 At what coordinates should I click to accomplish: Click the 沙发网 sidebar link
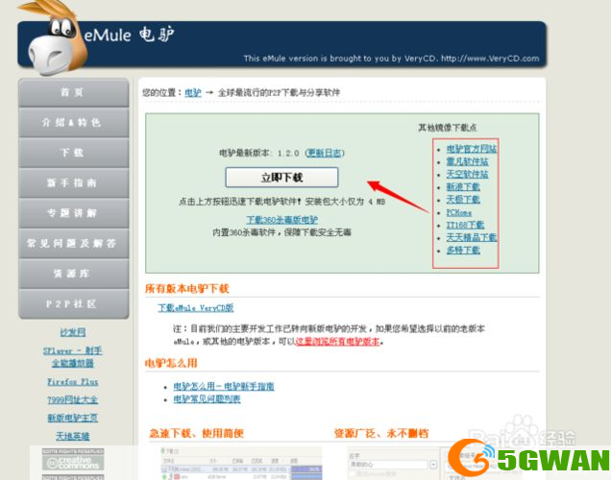(73, 332)
